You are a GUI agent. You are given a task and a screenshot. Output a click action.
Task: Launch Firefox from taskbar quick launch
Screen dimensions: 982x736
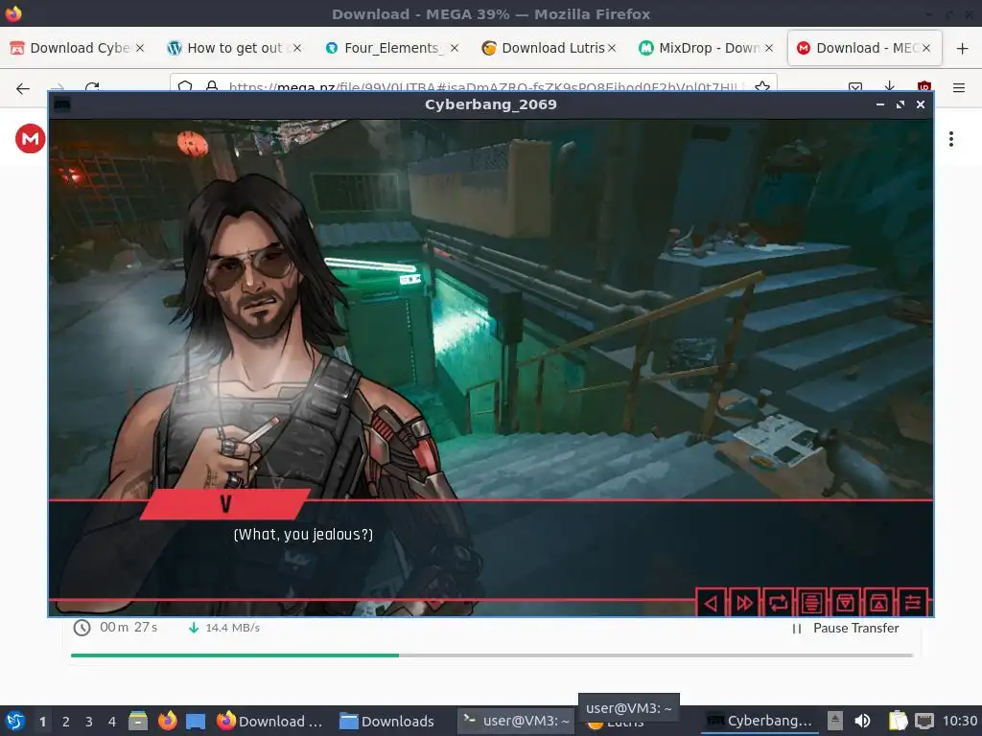167,721
